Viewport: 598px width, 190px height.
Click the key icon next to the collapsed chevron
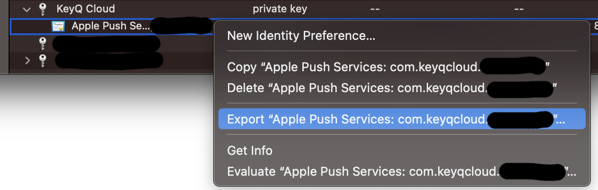(x=42, y=60)
